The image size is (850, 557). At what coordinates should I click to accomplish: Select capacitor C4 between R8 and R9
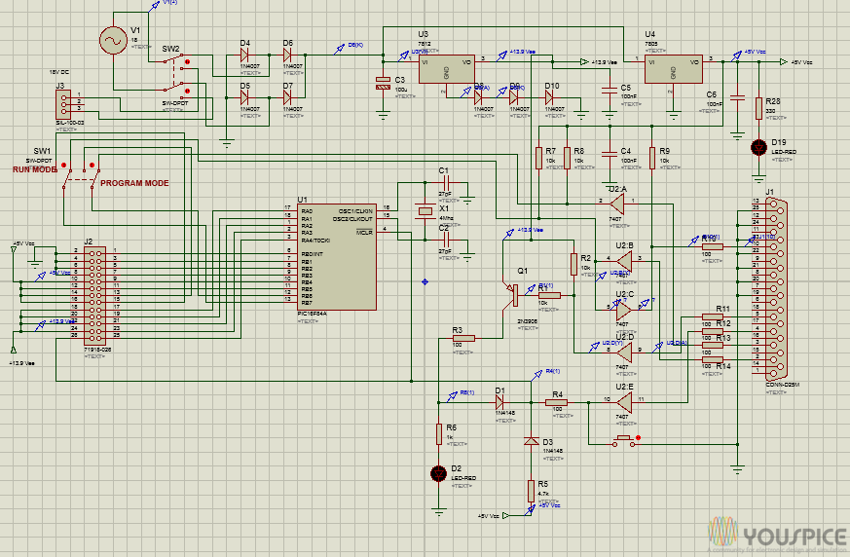[610, 154]
